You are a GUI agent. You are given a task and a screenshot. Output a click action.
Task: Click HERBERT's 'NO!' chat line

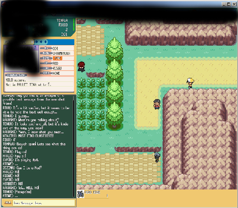click(12, 183)
